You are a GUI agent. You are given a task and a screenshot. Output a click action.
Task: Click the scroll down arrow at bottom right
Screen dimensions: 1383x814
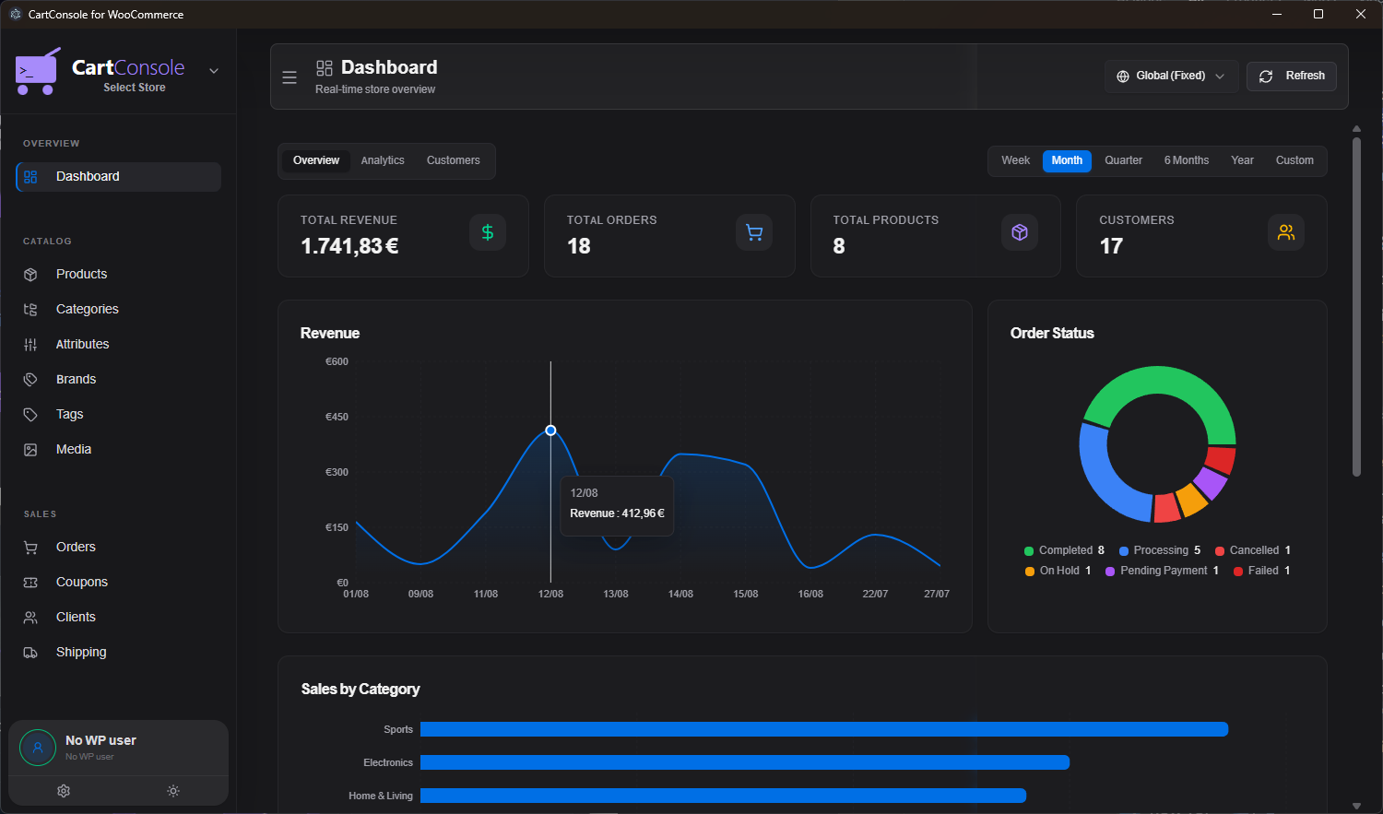click(x=1356, y=807)
